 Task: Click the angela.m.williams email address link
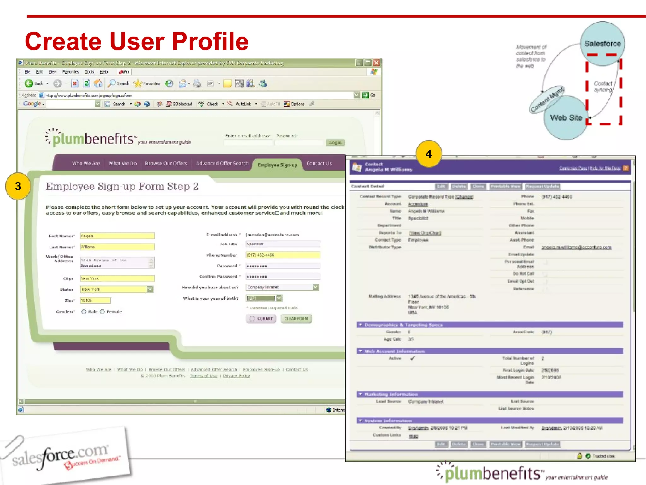coord(576,247)
